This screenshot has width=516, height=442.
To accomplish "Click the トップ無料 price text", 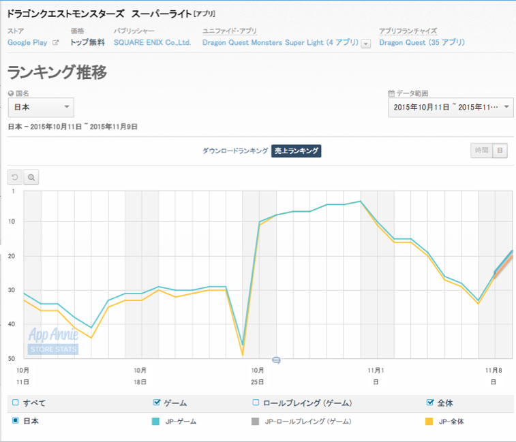I will click(87, 42).
